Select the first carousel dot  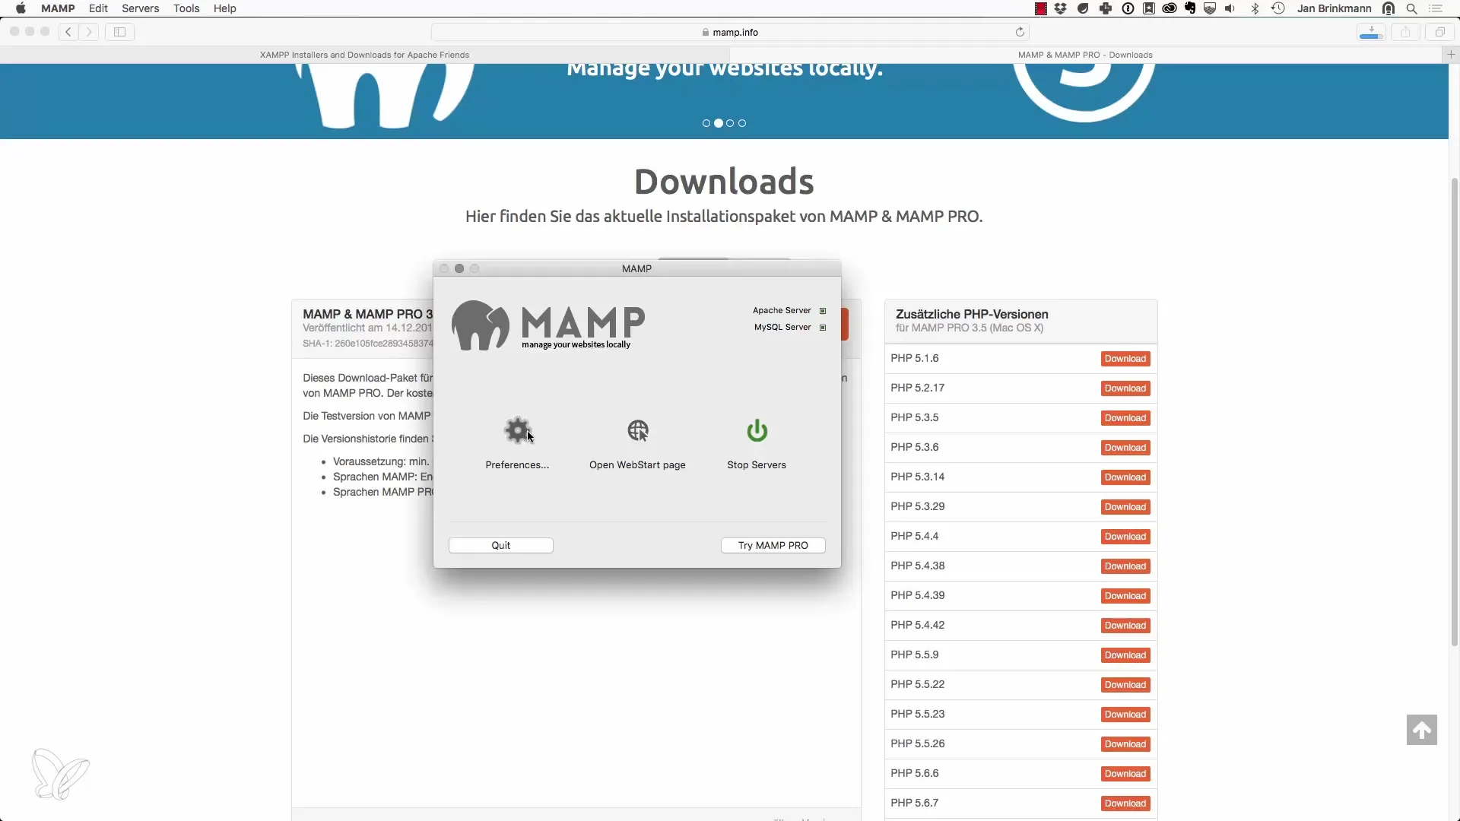pyautogui.click(x=706, y=123)
